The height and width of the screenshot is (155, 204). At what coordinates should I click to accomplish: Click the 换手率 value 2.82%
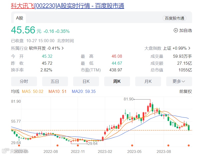point(46,70)
